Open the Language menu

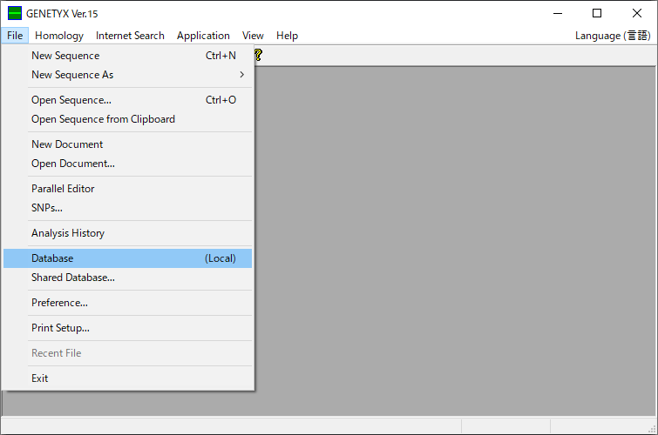tap(613, 36)
